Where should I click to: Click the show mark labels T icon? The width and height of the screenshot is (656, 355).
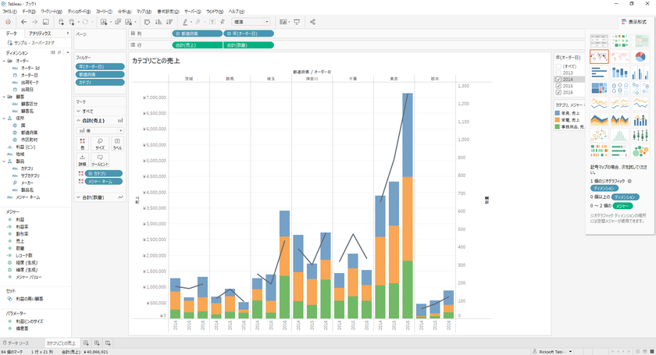pos(212,22)
